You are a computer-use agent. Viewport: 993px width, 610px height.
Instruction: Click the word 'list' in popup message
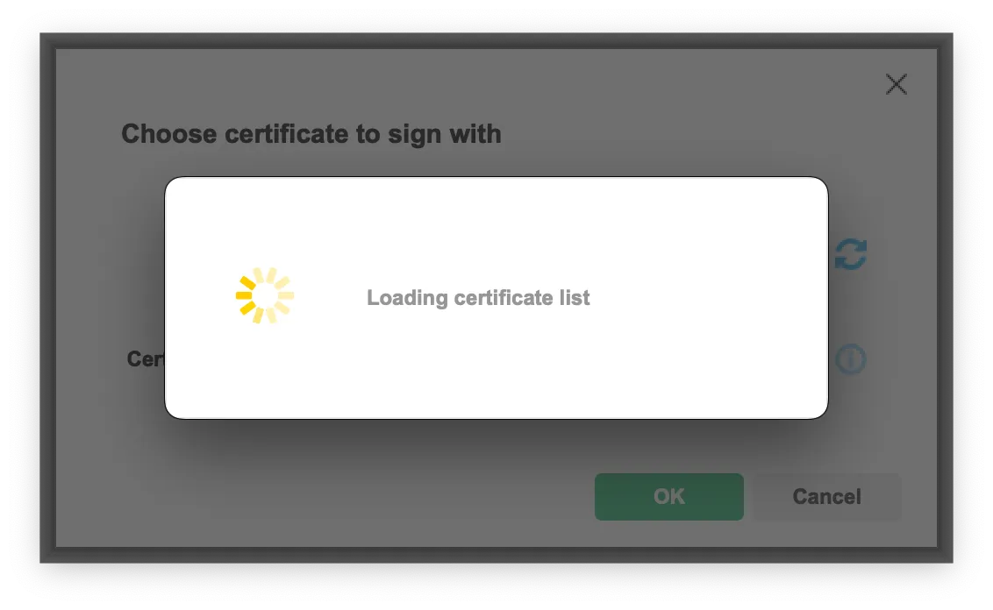[x=575, y=297]
